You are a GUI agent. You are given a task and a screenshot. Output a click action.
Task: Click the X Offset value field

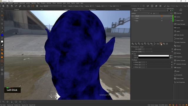[x=142, y=62]
